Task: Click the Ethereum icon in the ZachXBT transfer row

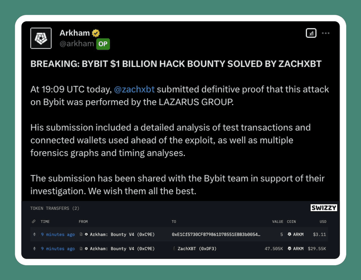Action: coord(34,249)
